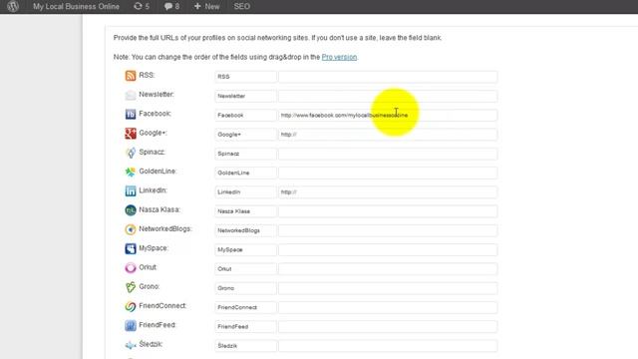The image size is (638, 359).
Task: Edit the FriendConnect label field
Action: [x=245, y=307]
